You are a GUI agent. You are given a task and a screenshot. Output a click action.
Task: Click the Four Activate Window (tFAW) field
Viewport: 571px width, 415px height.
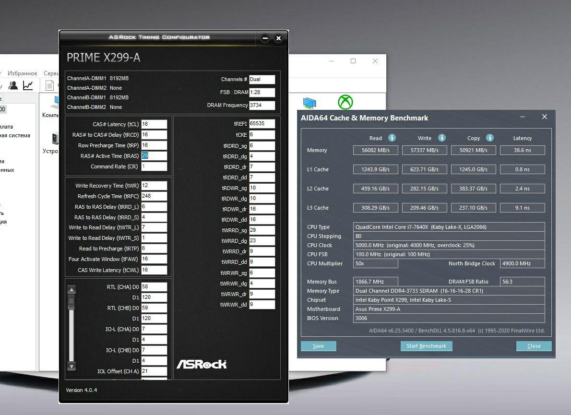154,259
